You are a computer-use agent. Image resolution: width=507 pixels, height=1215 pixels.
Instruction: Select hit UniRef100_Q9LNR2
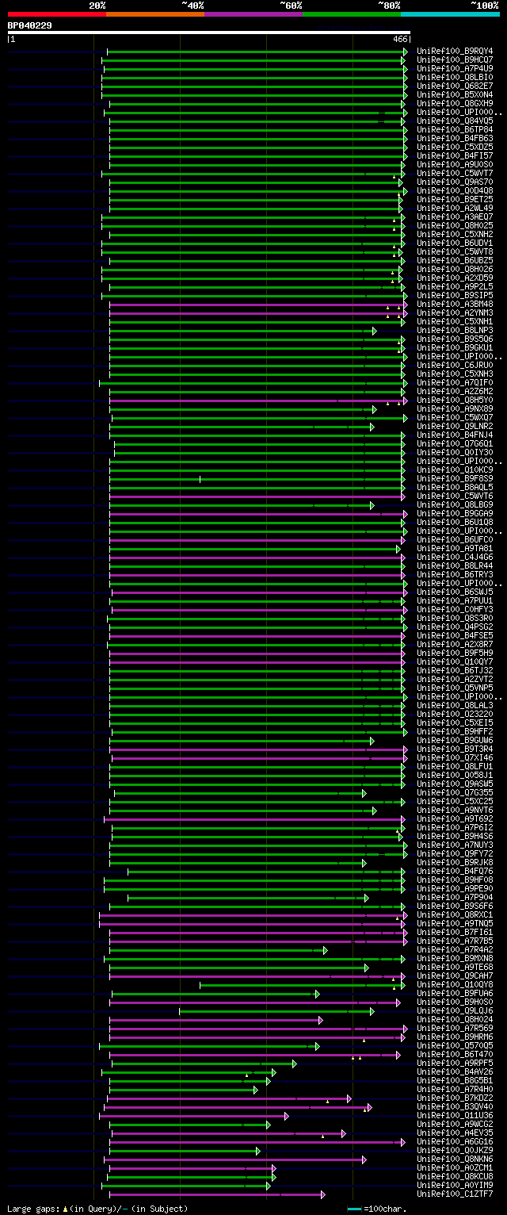point(455,427)
